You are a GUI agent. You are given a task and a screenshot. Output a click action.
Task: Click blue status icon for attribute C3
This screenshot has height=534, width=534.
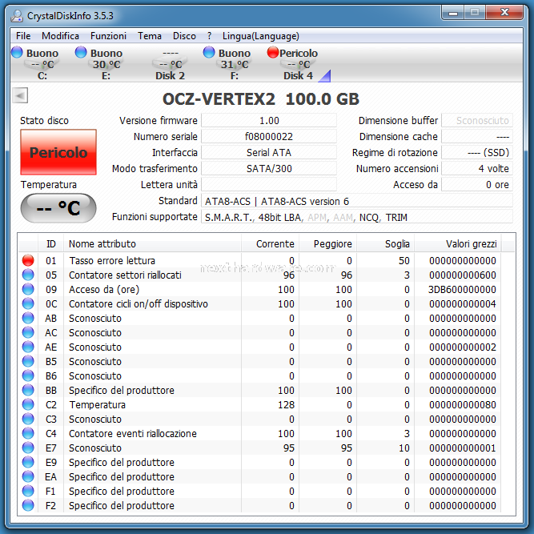pos(28,419)
